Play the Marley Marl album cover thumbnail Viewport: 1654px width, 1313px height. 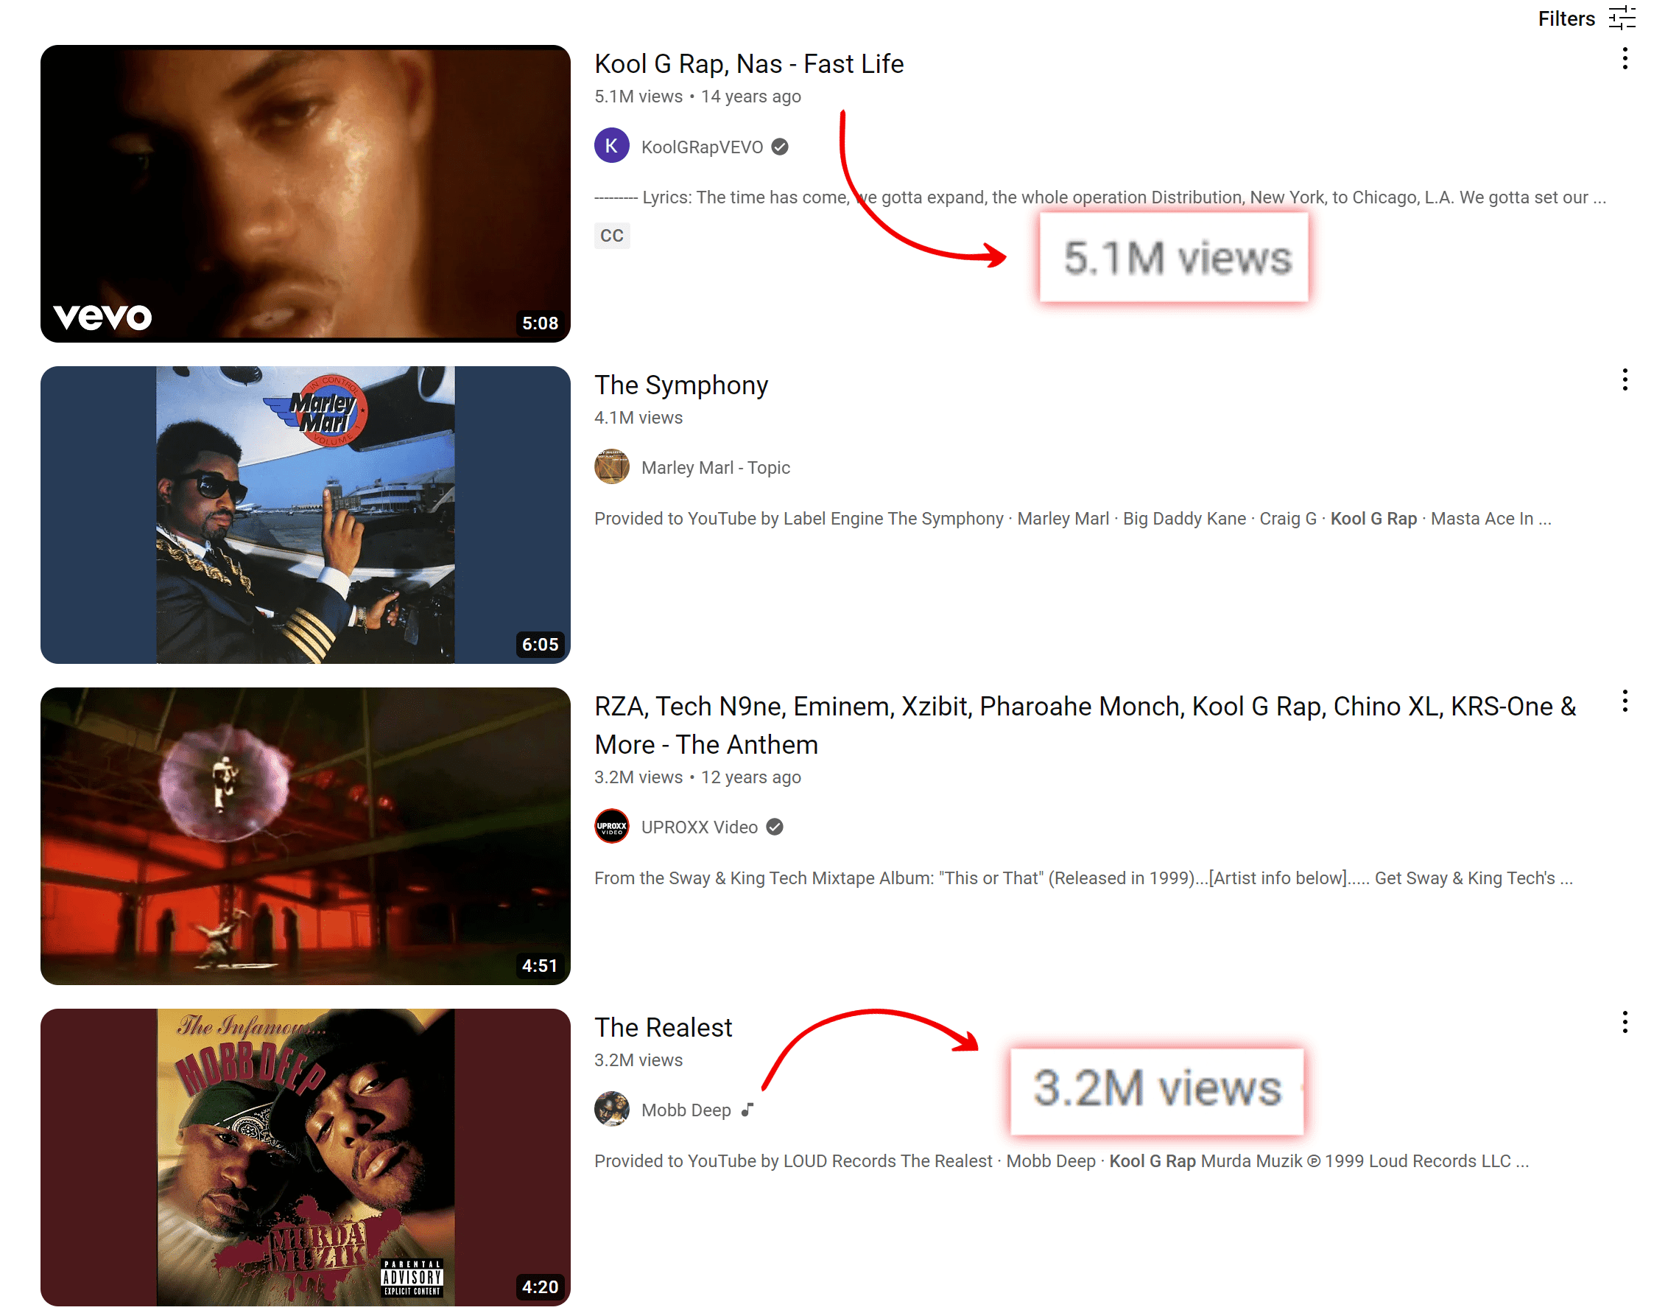[x=306, y=514]
